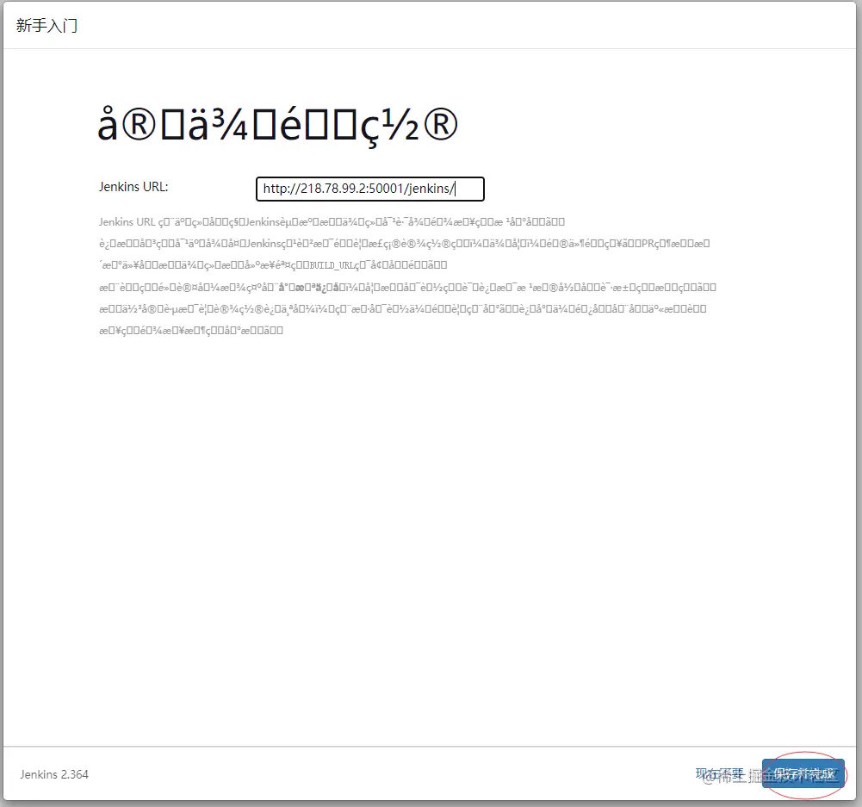Click the Jenkins URL input field
The image size is (862, 807).
[x=370, y=189]
